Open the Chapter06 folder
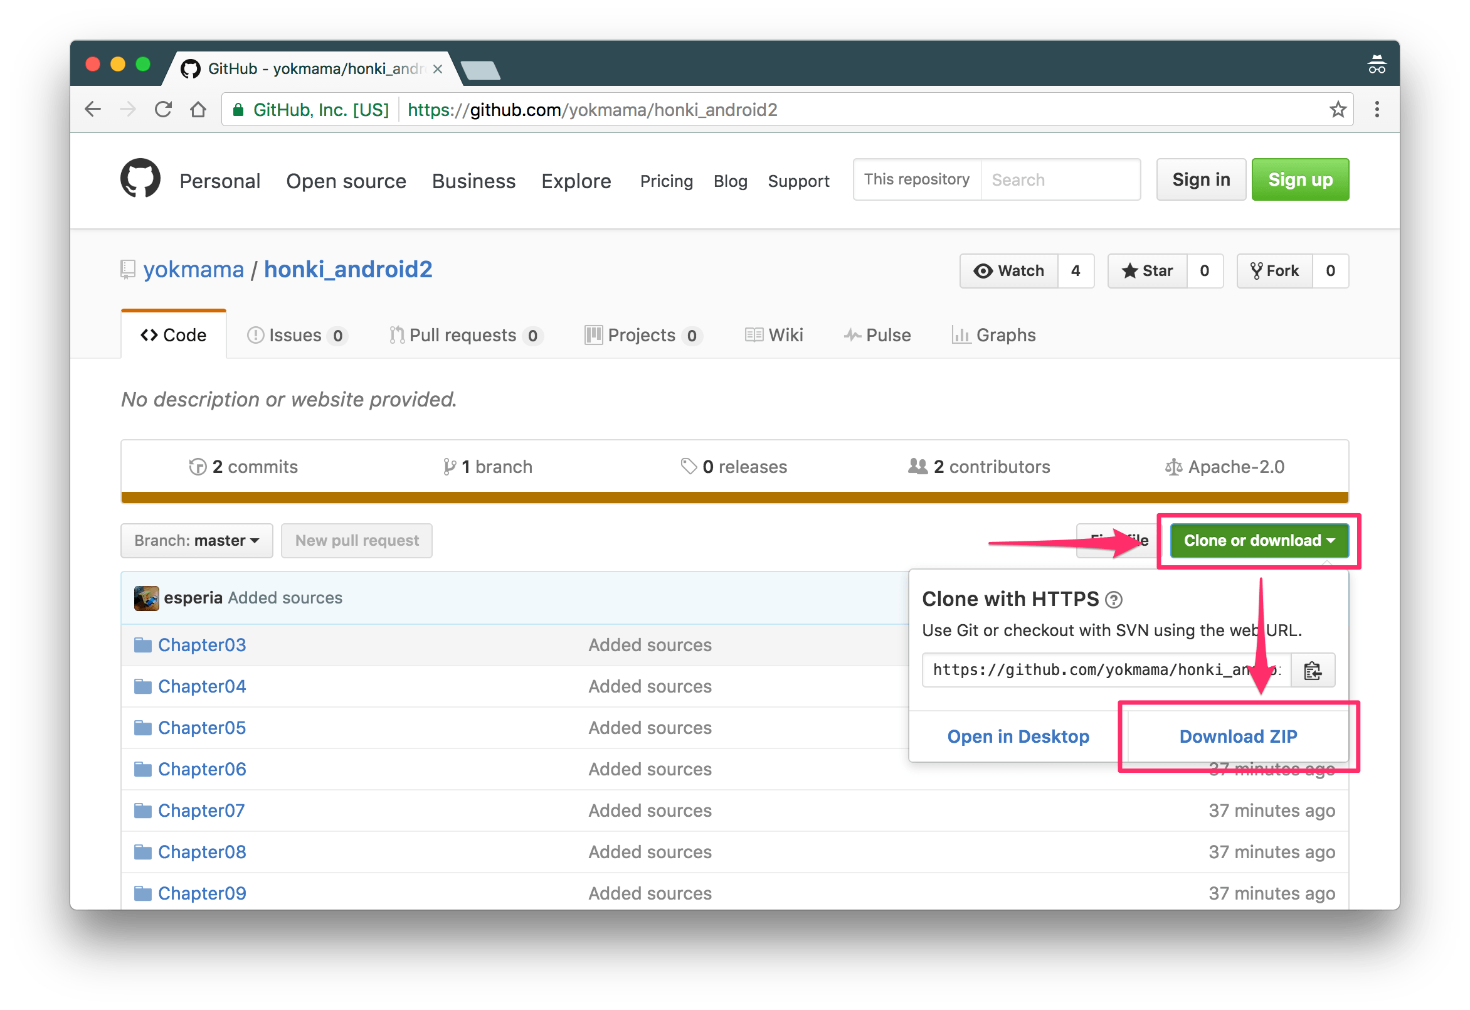Screen dimensions: 1470x1010 (202, 769)
